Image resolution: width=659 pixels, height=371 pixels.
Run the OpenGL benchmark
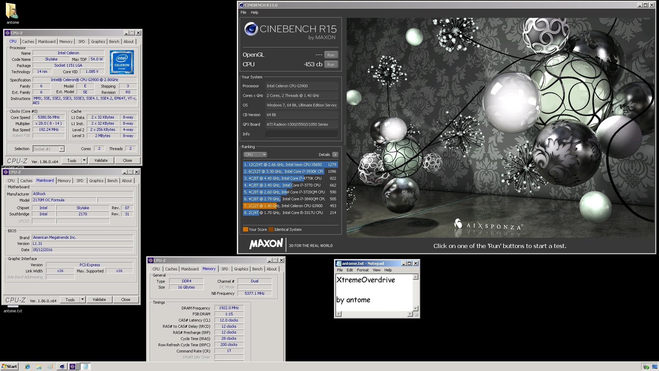point(331,55)
